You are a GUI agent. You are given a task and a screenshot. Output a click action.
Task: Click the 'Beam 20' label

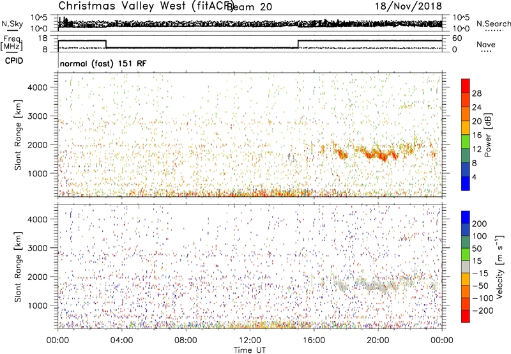[249, 7]
